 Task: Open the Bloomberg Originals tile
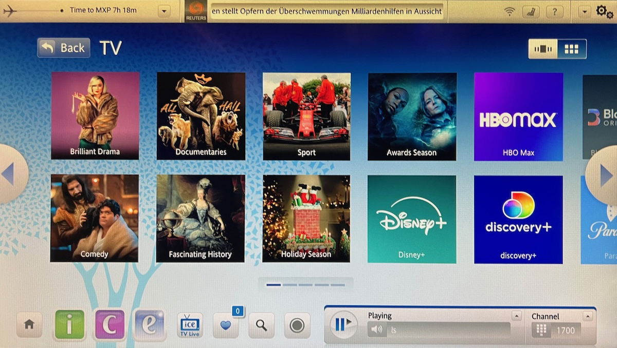coord(600,117)
